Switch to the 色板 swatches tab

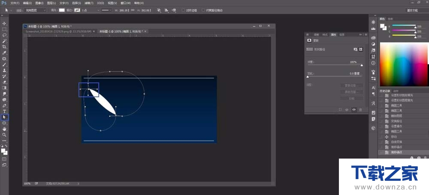390,19
